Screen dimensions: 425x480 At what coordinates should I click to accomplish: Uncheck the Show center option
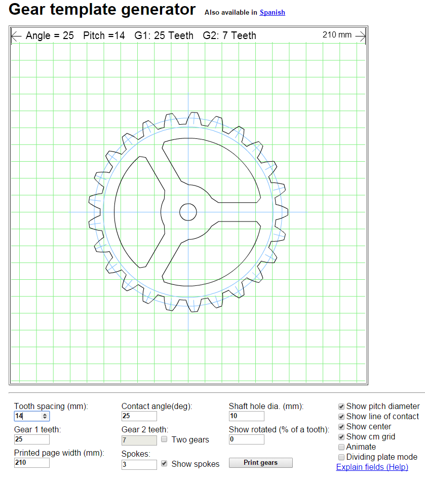(x=341, y=427)
